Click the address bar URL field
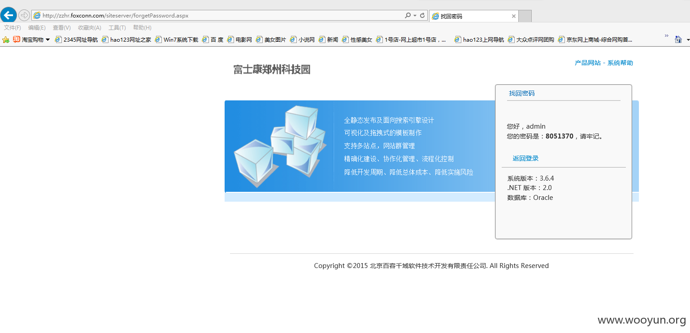Viewport: 690px width, 333px height. click(217, 15)
